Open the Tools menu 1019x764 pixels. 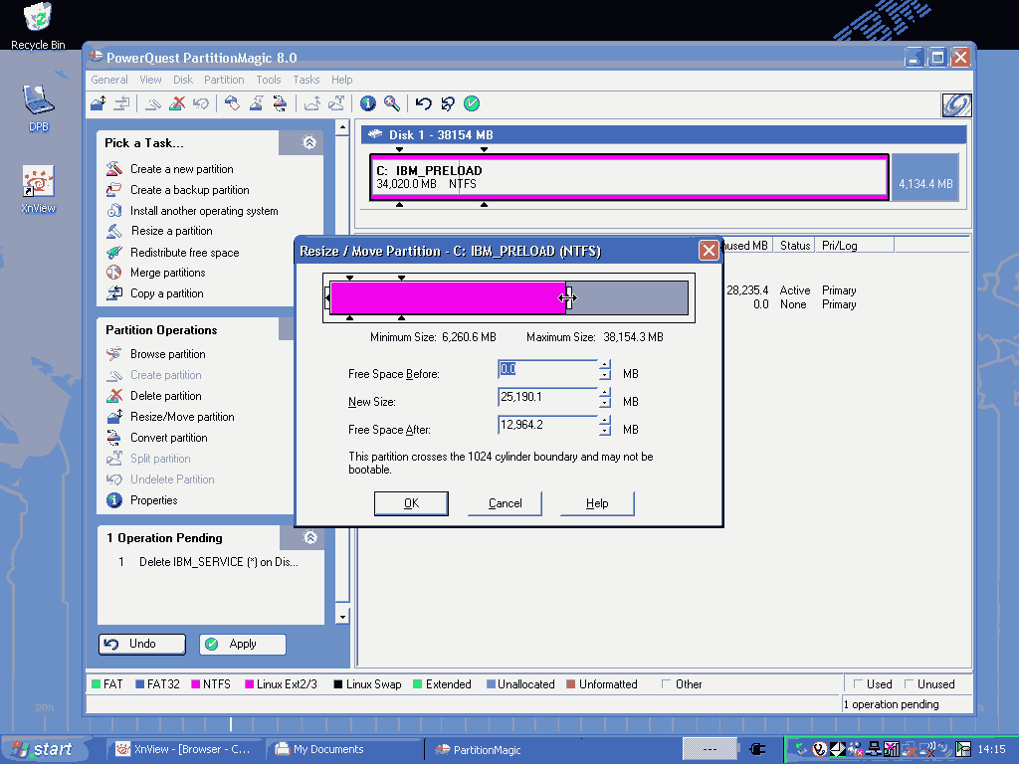[269, 80]
